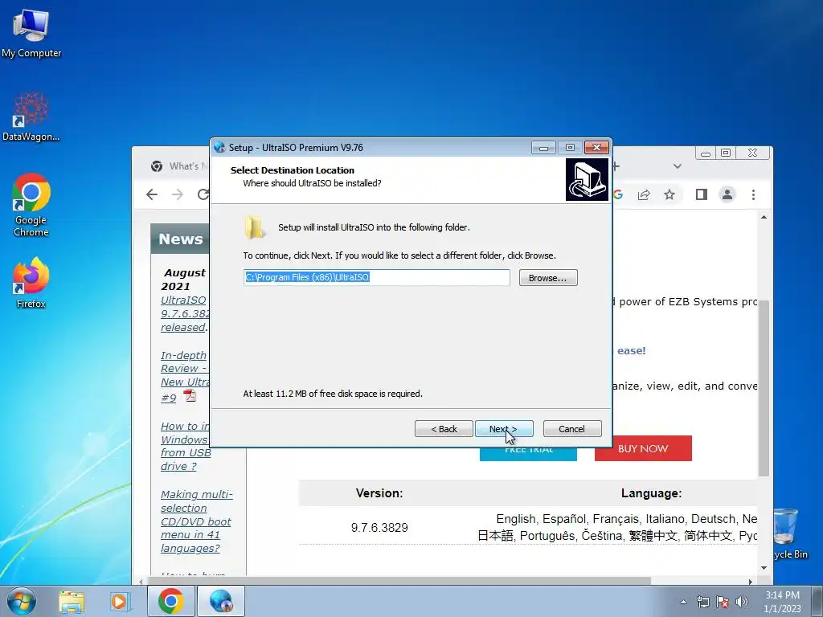Click the PDF icon beside #9 link
The height and width of the screenshot is (617, 823).
190,396
